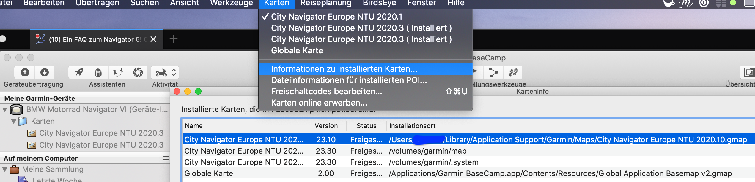Image resolution: width=755 pixels, height=182 pixels.
Task: Choose Informationen zu installierten Karten menu item
Action: 365,69
